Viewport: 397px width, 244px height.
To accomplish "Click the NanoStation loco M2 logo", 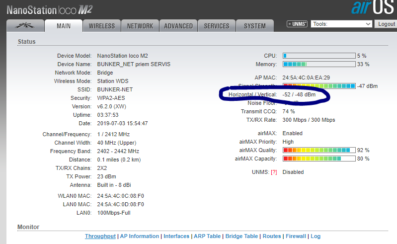I will point(50,9).
